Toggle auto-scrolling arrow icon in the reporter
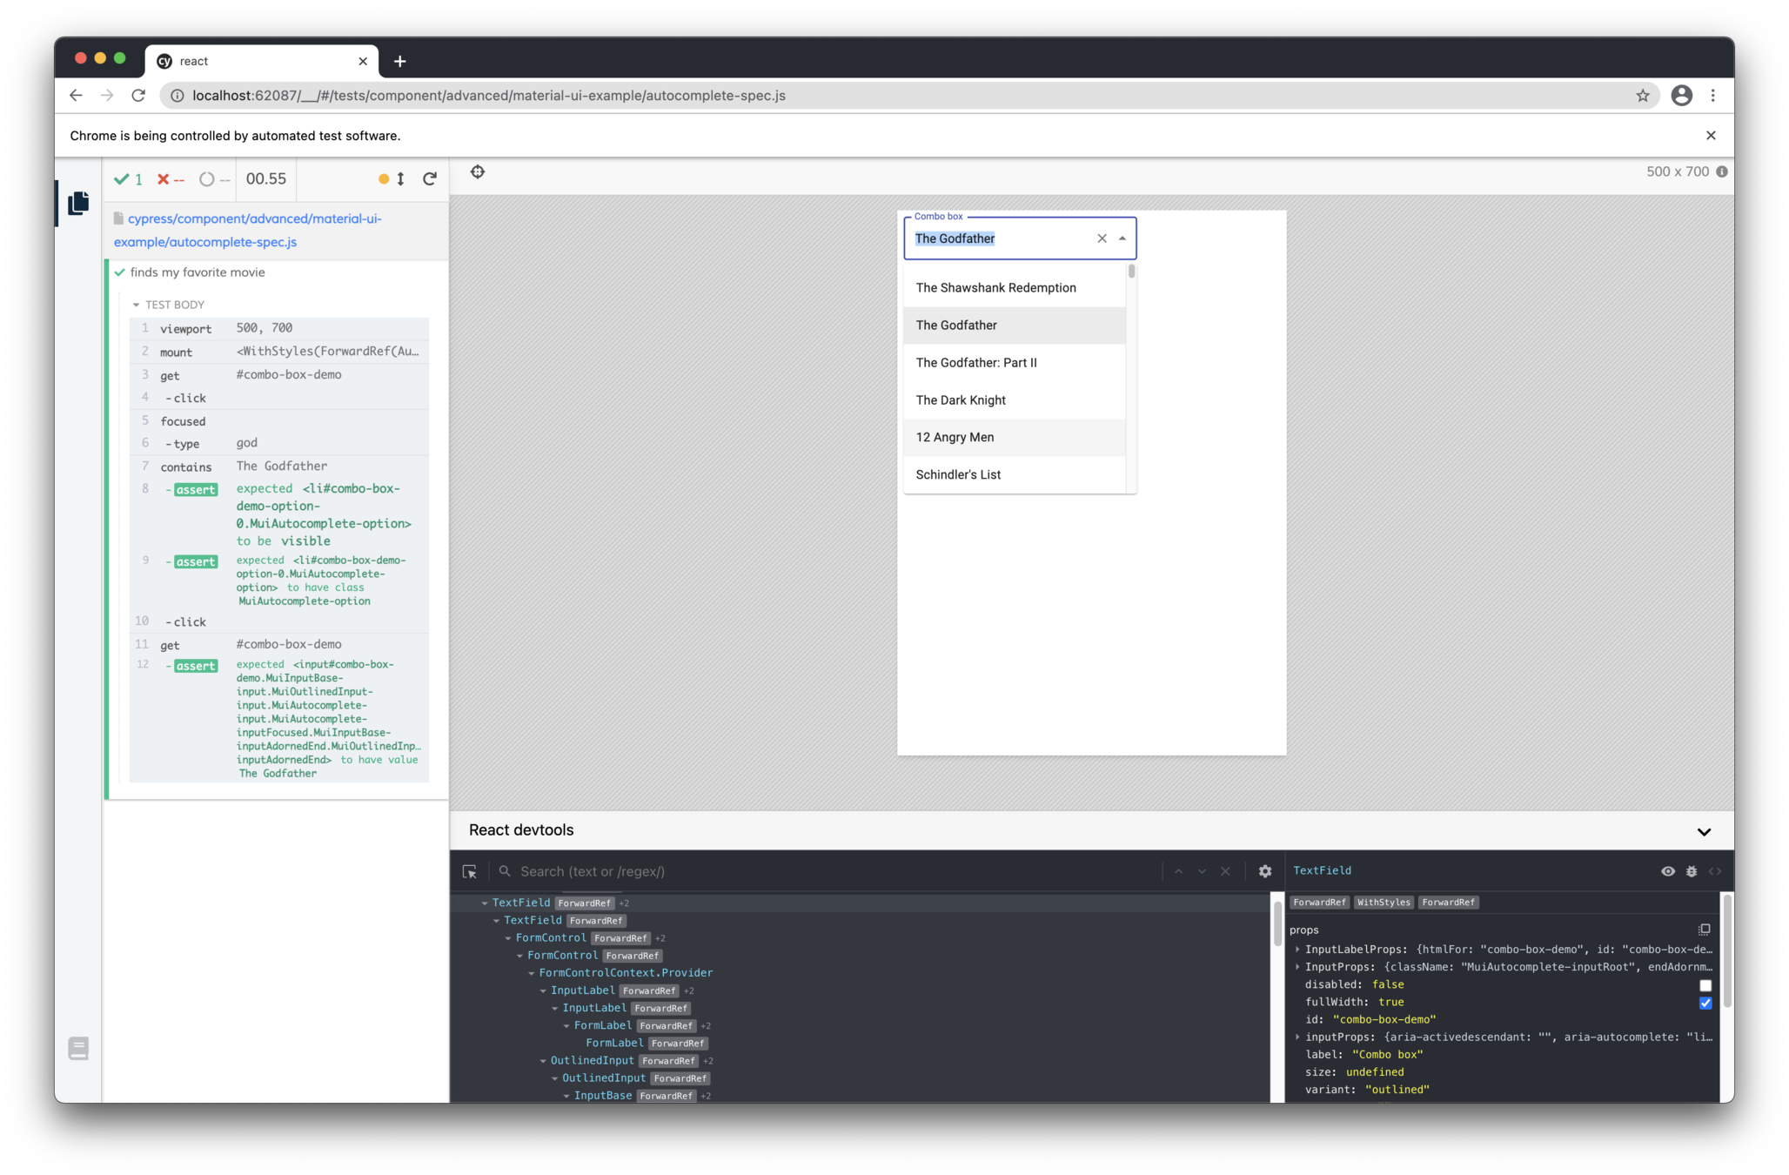This screenshot has height=1175, width=1789. click(400, 178)
